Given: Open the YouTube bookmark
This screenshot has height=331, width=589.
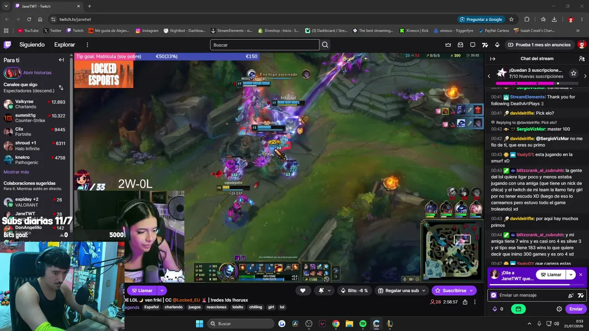Looking at the screenshot, I should pyautogui.click(x=28, y=31).
